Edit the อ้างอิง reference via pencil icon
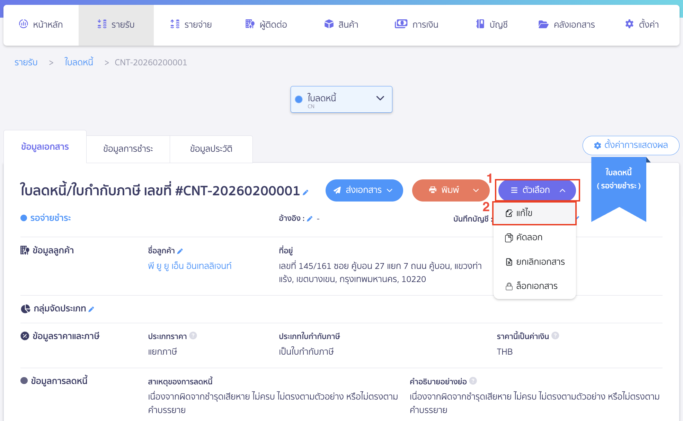This screenshot has width=683, height=421. pyautogui.click(x=310, y=218)
